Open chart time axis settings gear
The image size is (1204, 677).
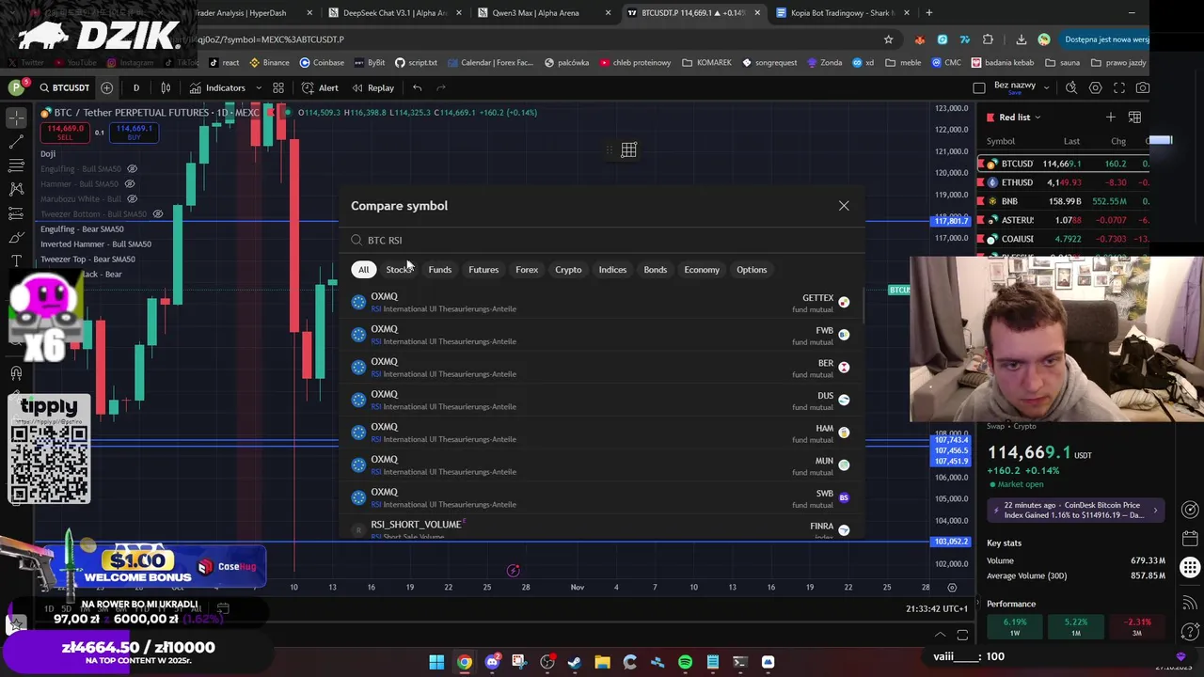[952, 588]
